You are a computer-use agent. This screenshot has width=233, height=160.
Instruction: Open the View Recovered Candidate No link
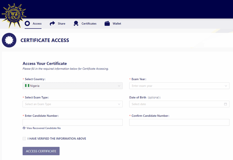pos(44,128)
